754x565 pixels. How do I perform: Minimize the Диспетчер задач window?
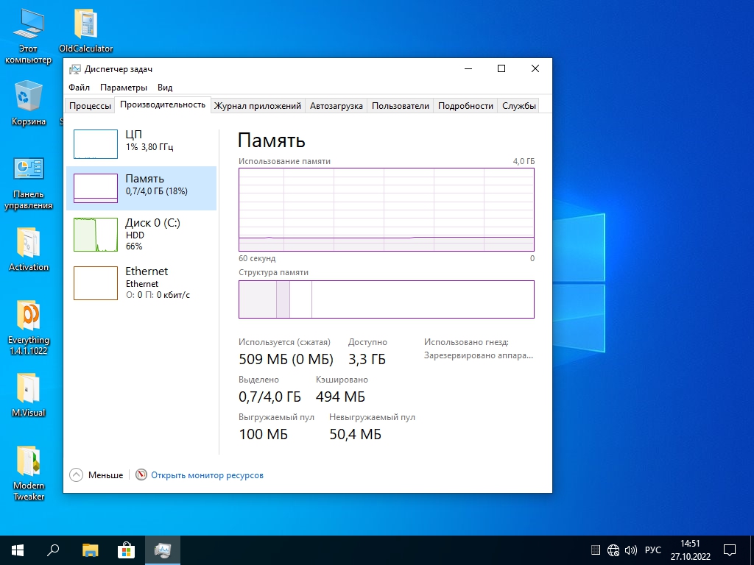[x=468, y=68]
